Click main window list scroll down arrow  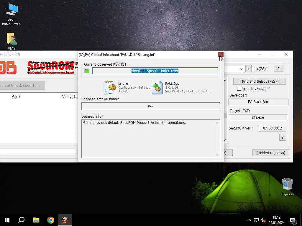(225, 140)
